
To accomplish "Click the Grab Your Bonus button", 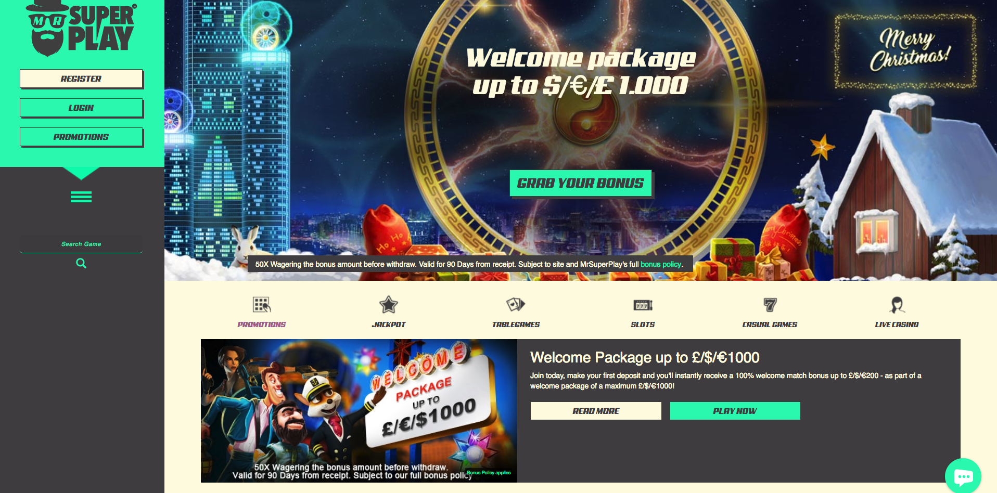I will click(x=581, y=183).
